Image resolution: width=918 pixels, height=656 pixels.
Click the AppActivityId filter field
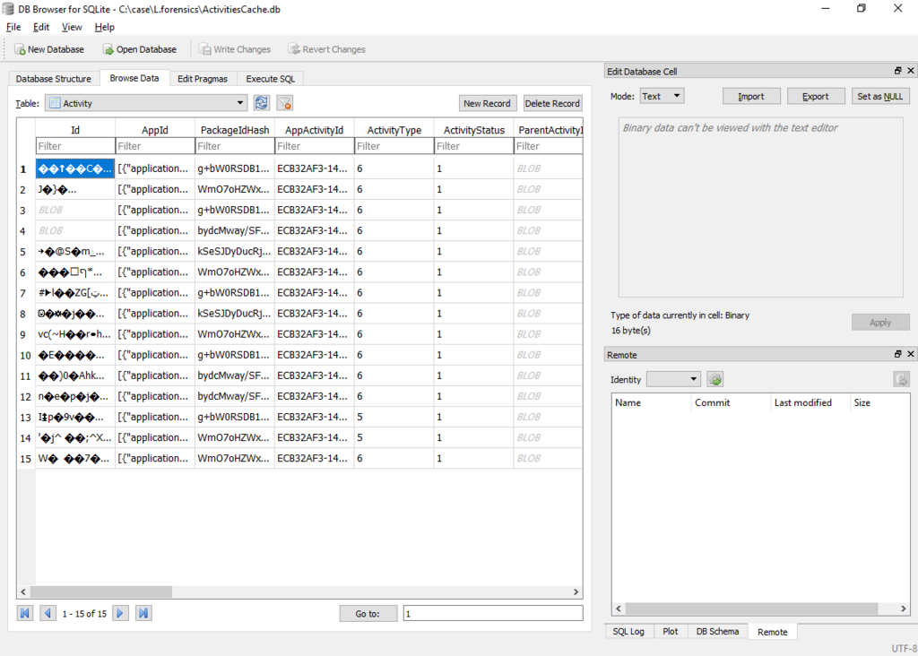click(x=314, y=146)
